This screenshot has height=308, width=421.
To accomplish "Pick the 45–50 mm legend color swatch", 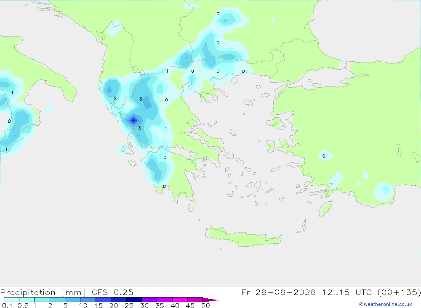I will point(195,300).
